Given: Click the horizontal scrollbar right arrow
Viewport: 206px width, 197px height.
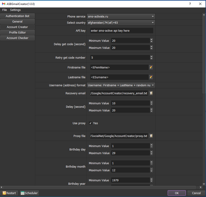Looking at the screenshot, I should click(201, 187).
